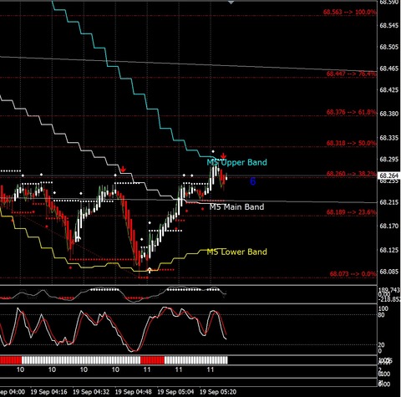Click price scale value 68.545
The width and height of the screenshot is (401, 397).
point(389,26)
